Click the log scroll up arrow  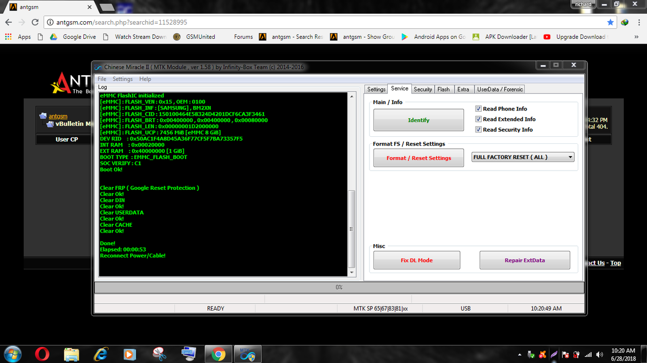(352, 96)
